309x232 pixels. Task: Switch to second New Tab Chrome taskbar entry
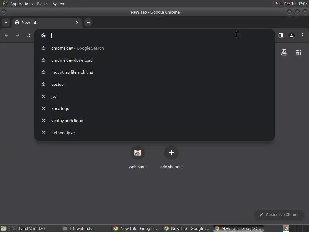[187, 228]
